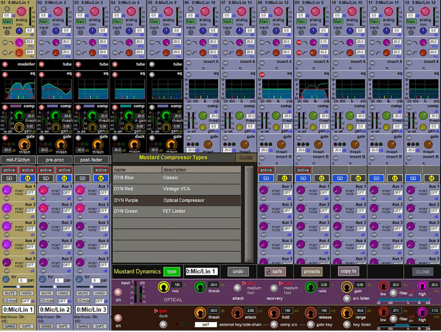Select the DYN Blue Classic compressor type

point(177,178)
